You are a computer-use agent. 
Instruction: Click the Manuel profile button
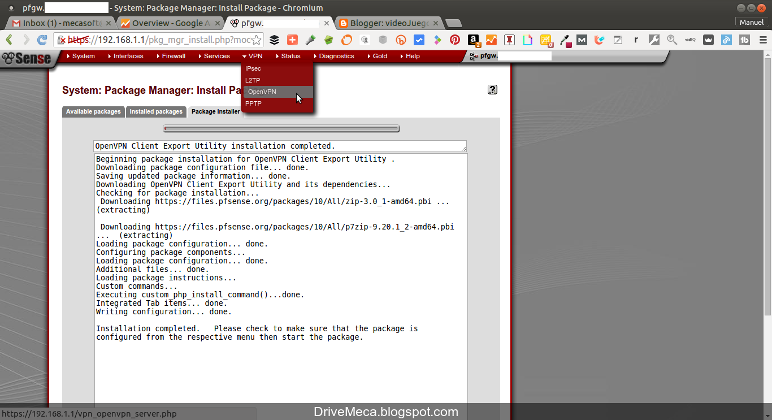pos(752,22)
